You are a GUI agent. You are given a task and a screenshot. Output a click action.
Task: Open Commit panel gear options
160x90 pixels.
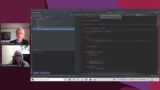[x=71, y=15]
